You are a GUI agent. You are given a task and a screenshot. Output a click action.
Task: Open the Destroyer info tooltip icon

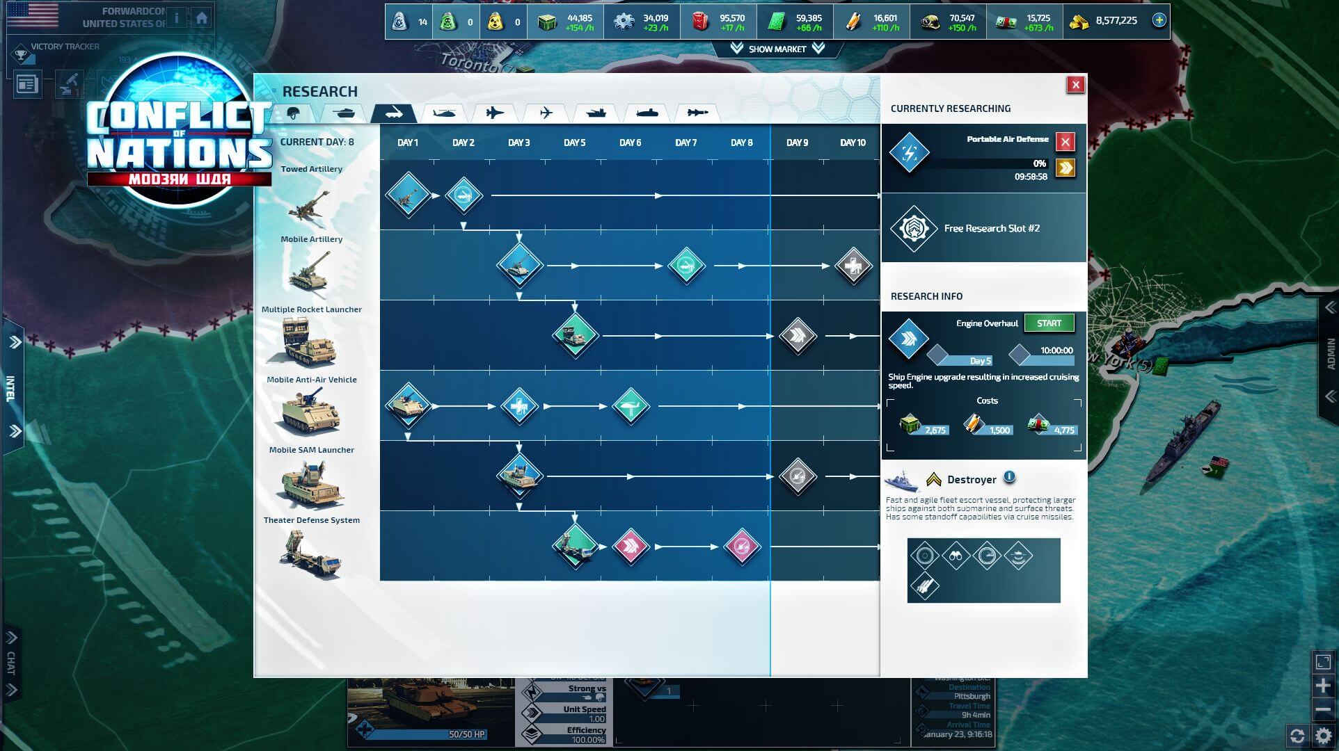1009,478
